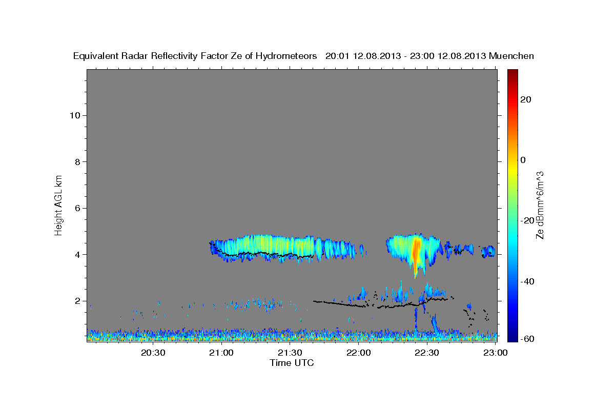Viewport: 615px width, 410px height.
Task: Click the 22:30 time tick label
Action: click(x=427, y=353)
